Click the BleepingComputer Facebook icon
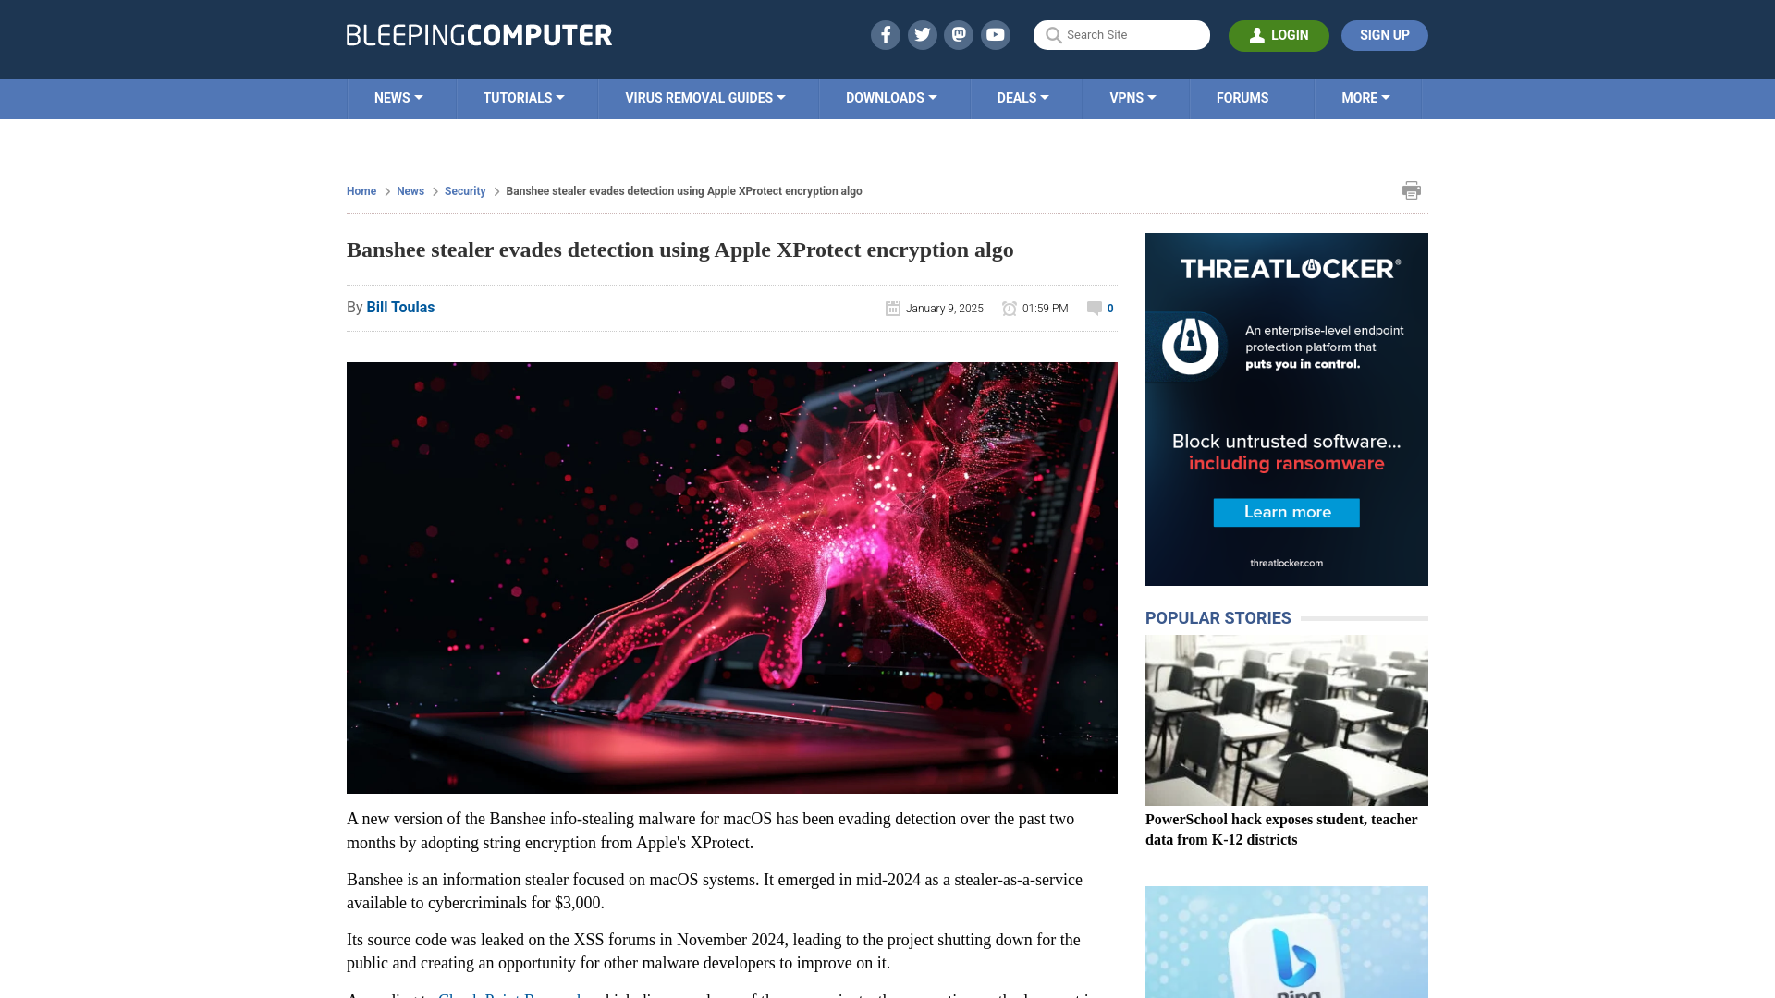1775x998 pixels. tap(884, 34)
